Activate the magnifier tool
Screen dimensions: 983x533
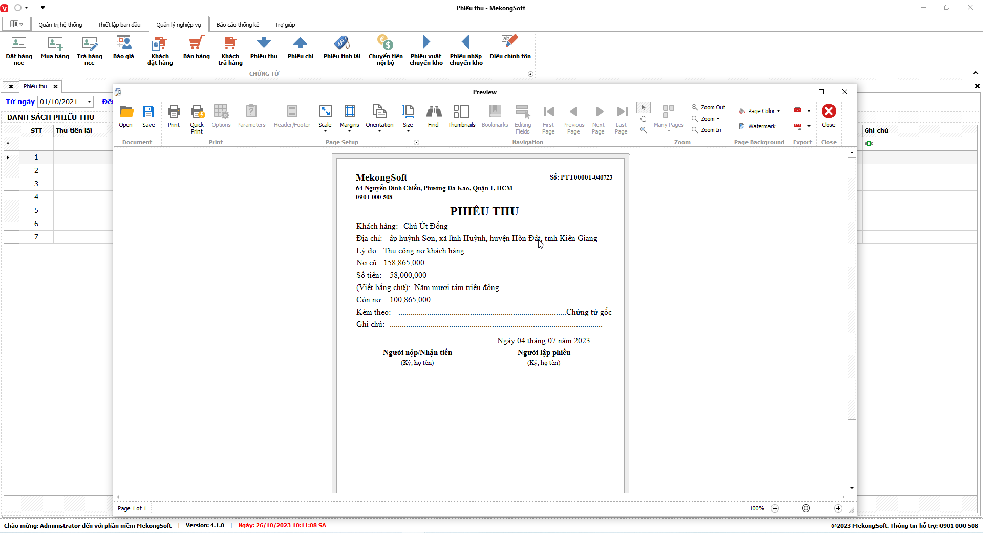(644, 130)
